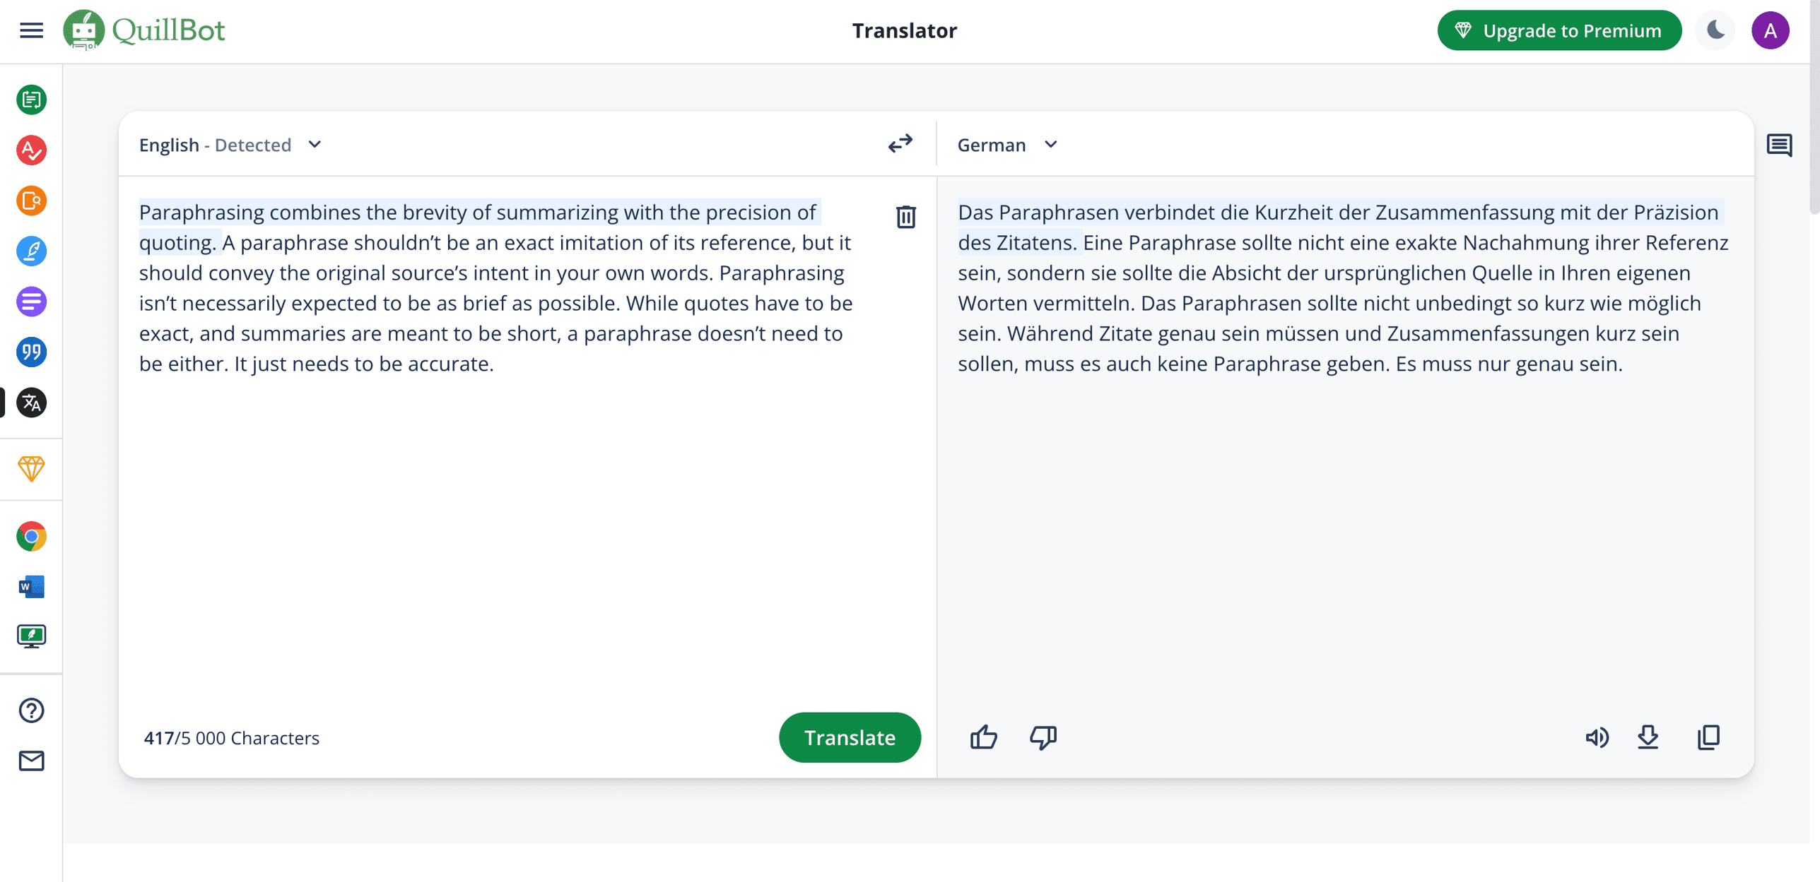
Task: Select the Summarizer tool
Action: click(30, 302)
